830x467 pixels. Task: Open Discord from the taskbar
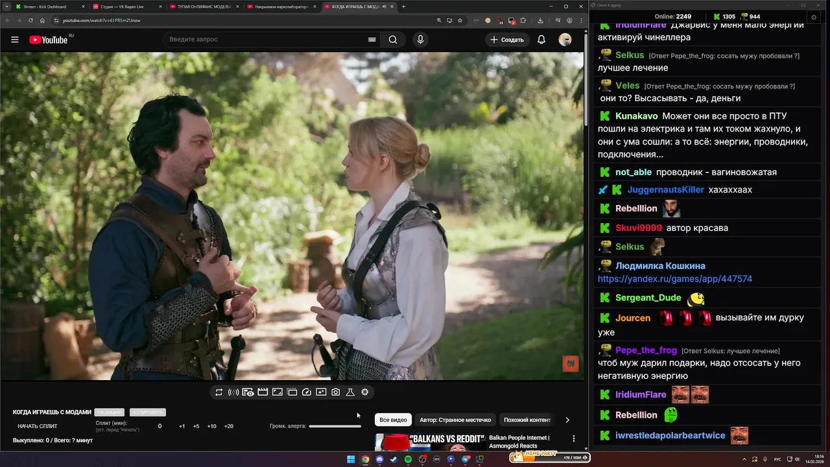pos(379,459)
